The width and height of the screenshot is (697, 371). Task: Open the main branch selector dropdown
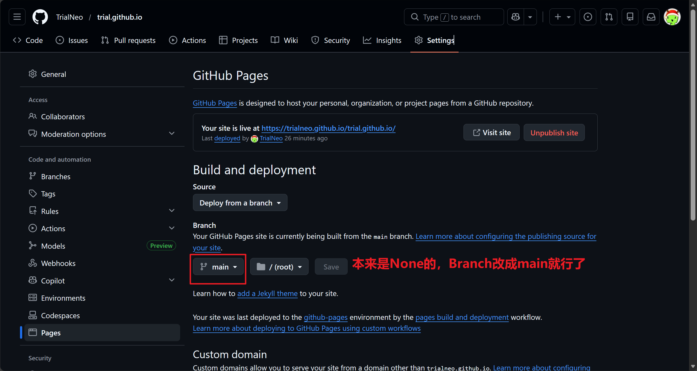(218, 267)
